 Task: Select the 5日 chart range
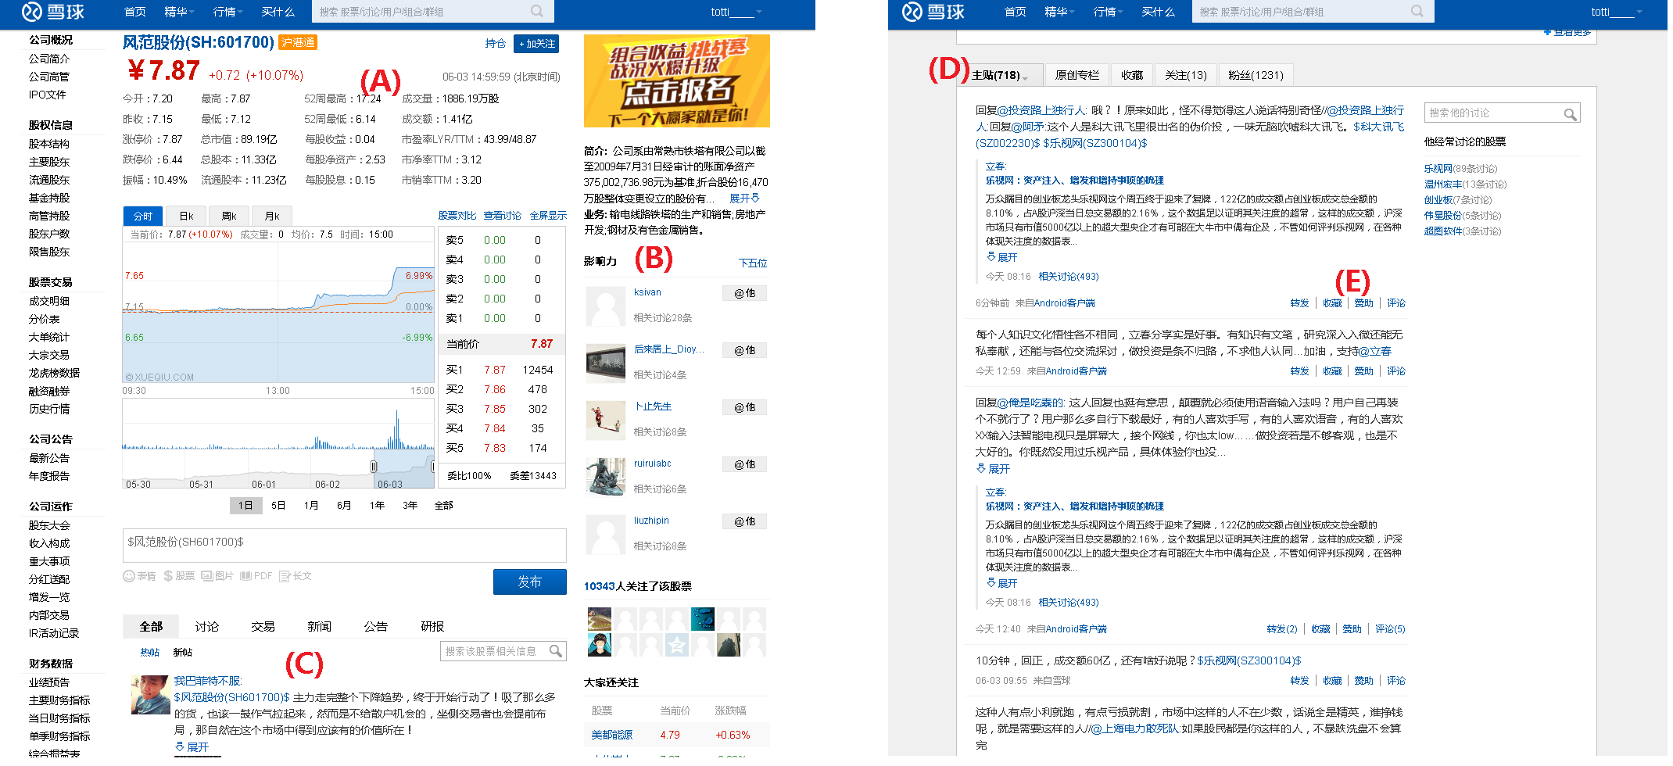[x=278, y=506]
